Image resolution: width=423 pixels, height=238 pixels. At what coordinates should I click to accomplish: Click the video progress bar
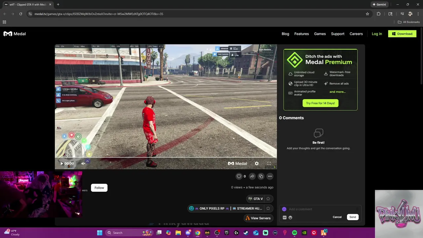pyautogui.click(x=166, y=158)
